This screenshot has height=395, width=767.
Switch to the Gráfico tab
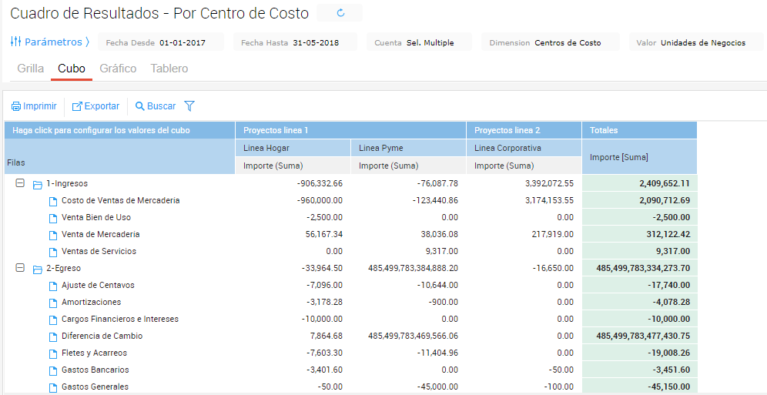118,69
